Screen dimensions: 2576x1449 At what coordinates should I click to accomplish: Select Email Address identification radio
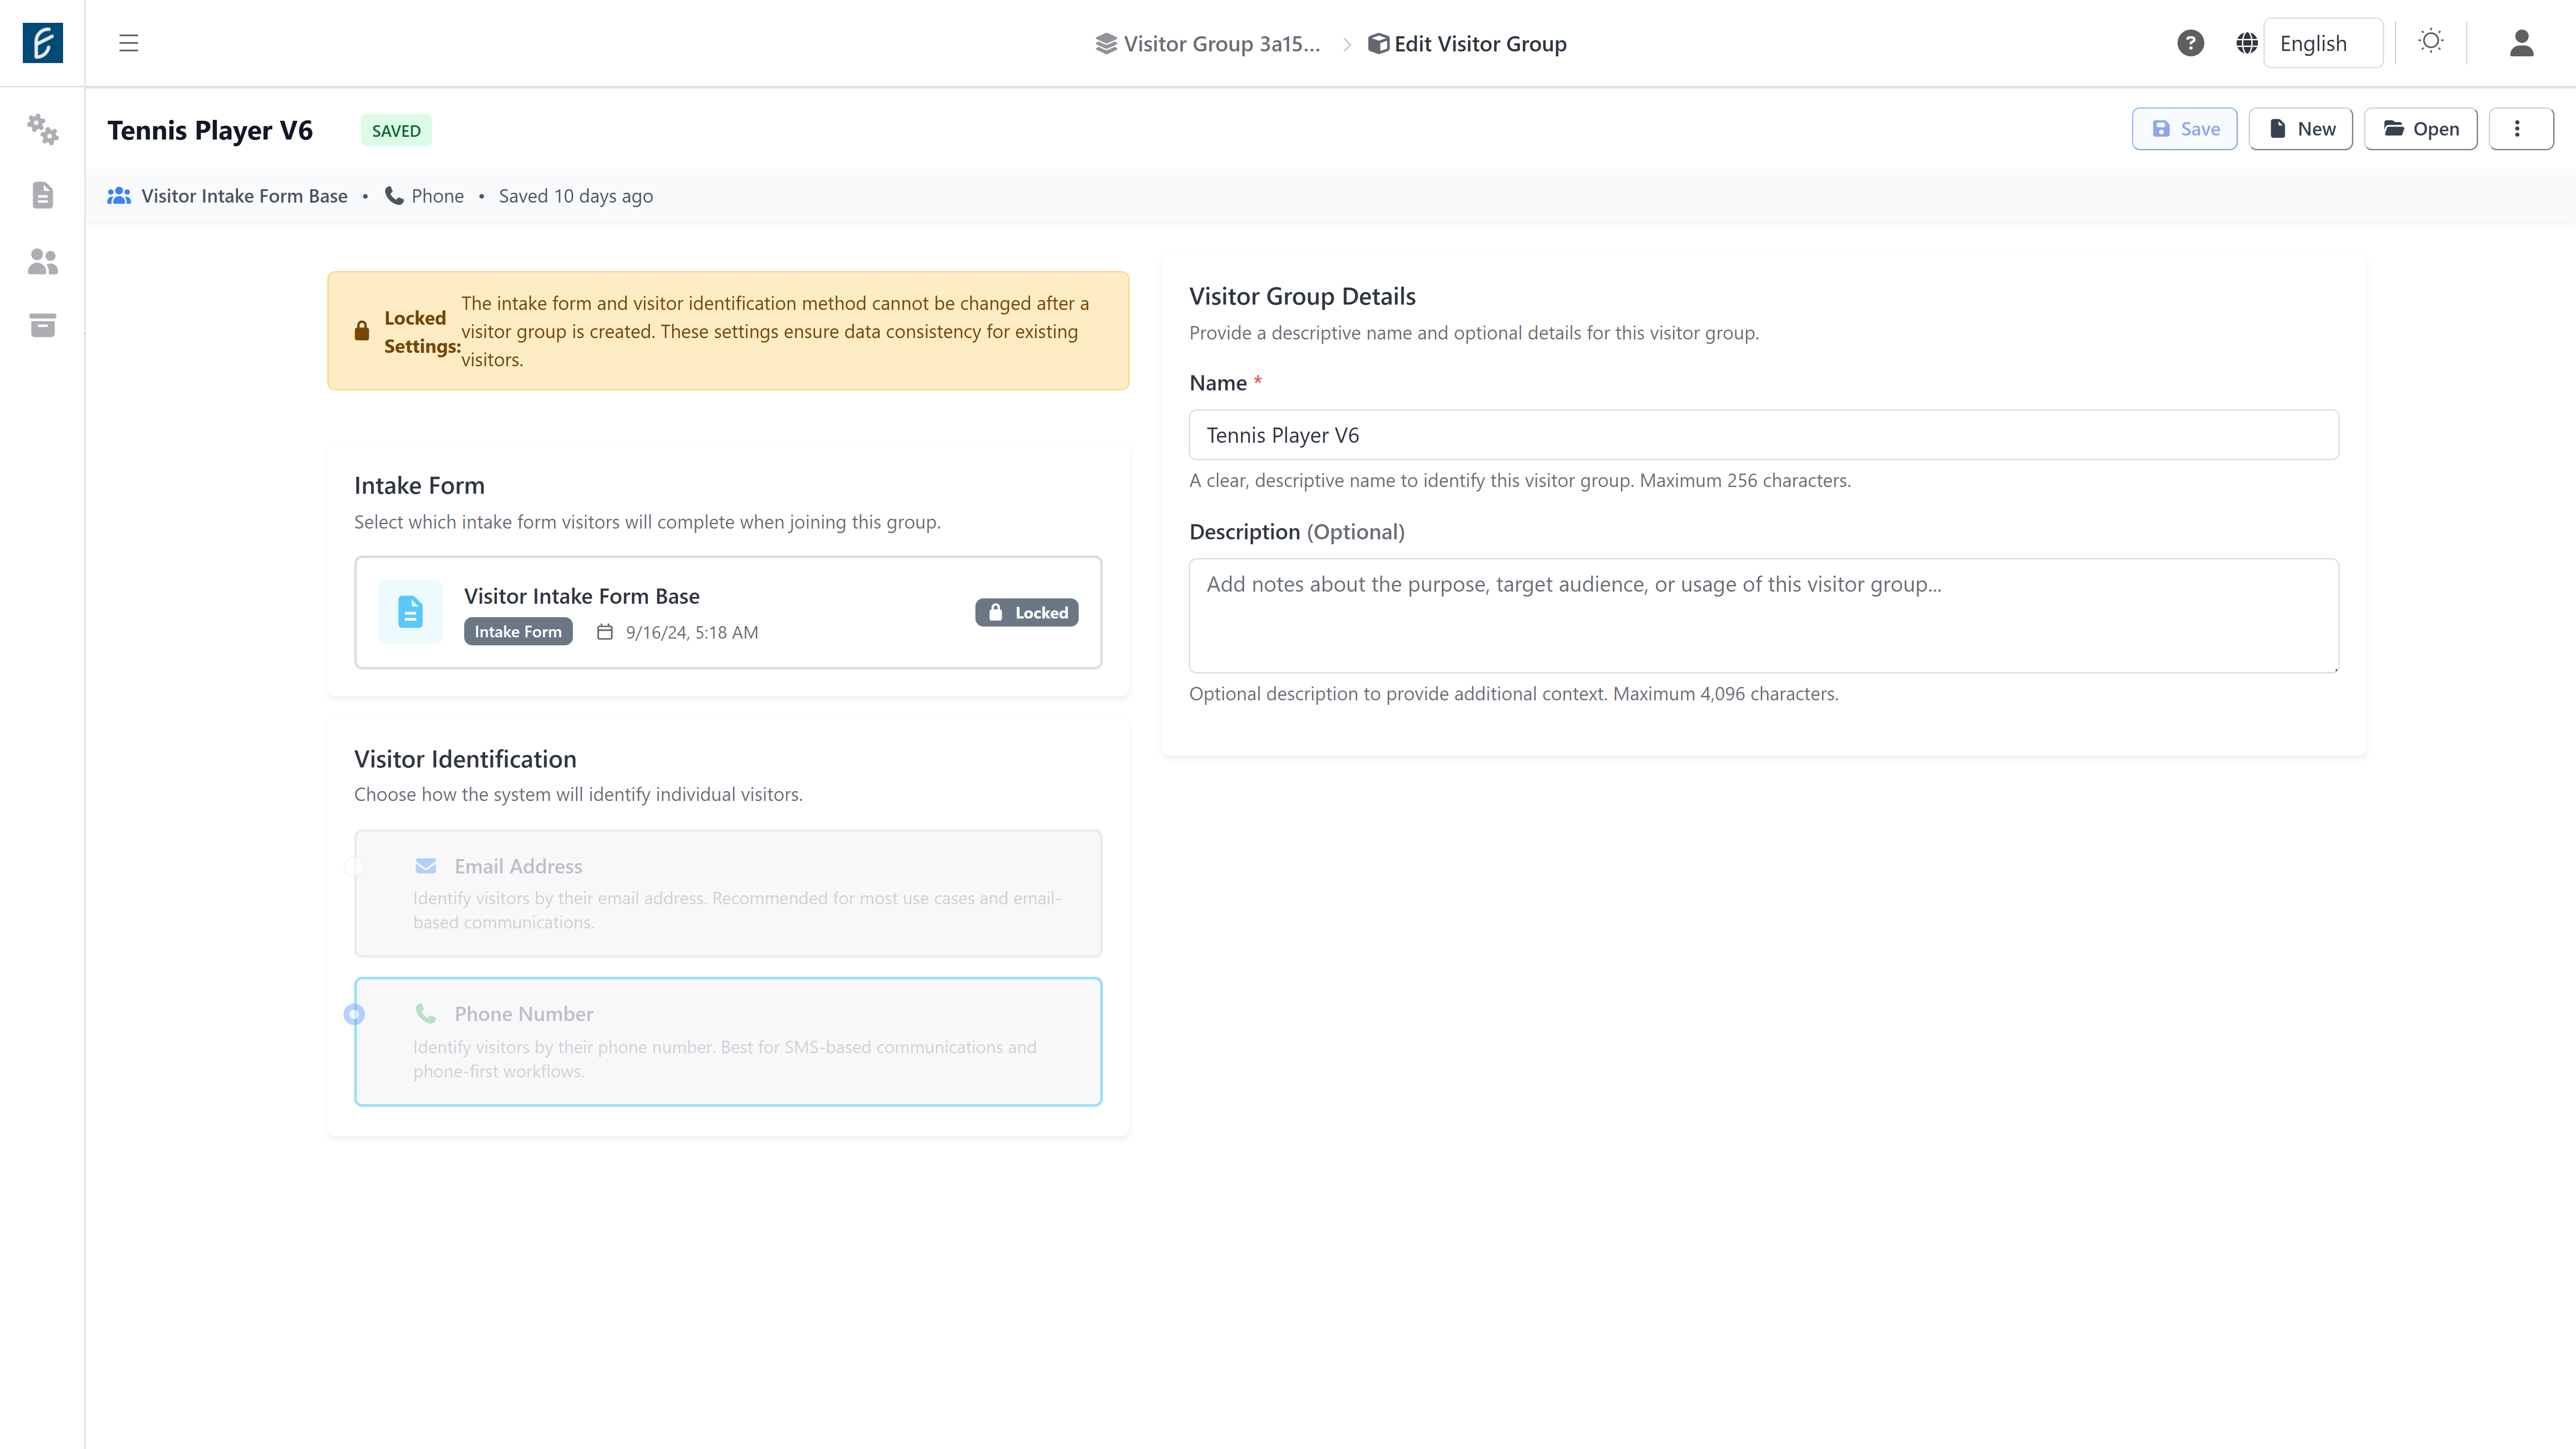pos(354,867)
